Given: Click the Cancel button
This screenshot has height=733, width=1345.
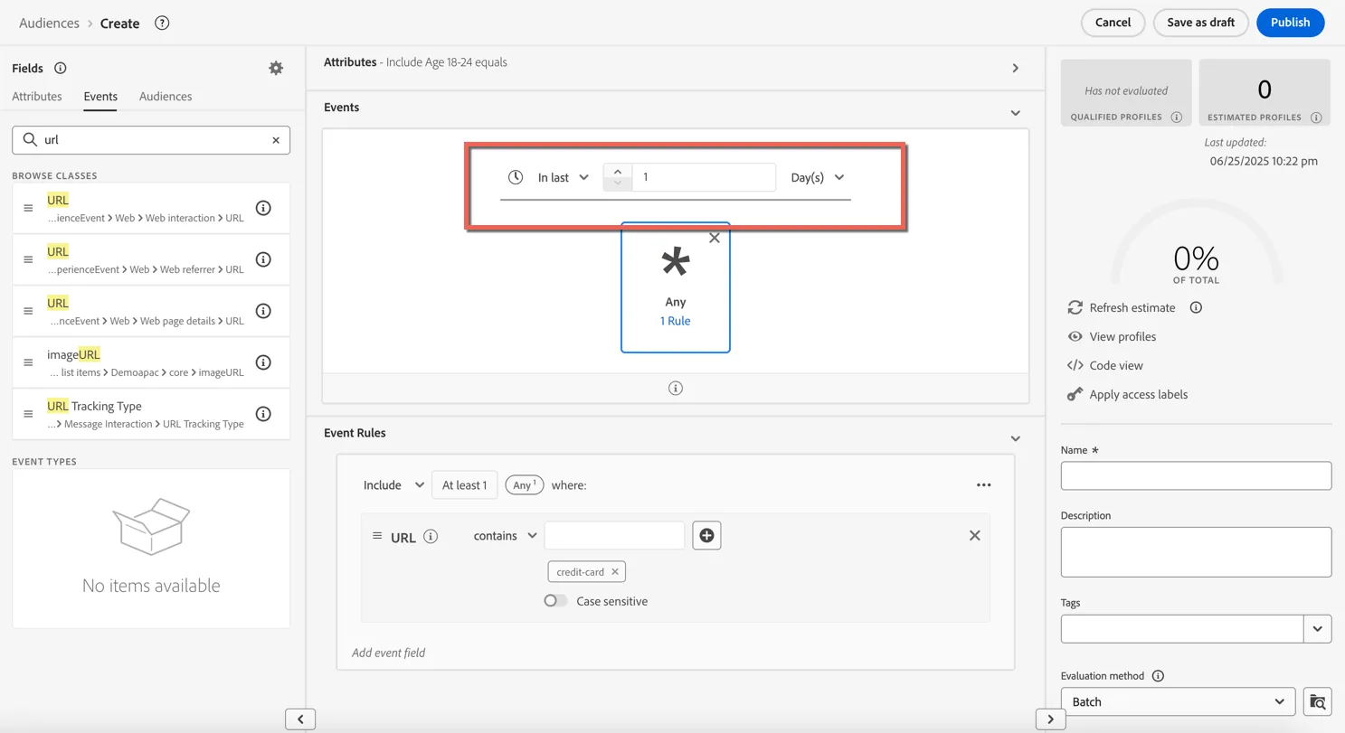Looking at the screenshot, I should coord(1113,23).
